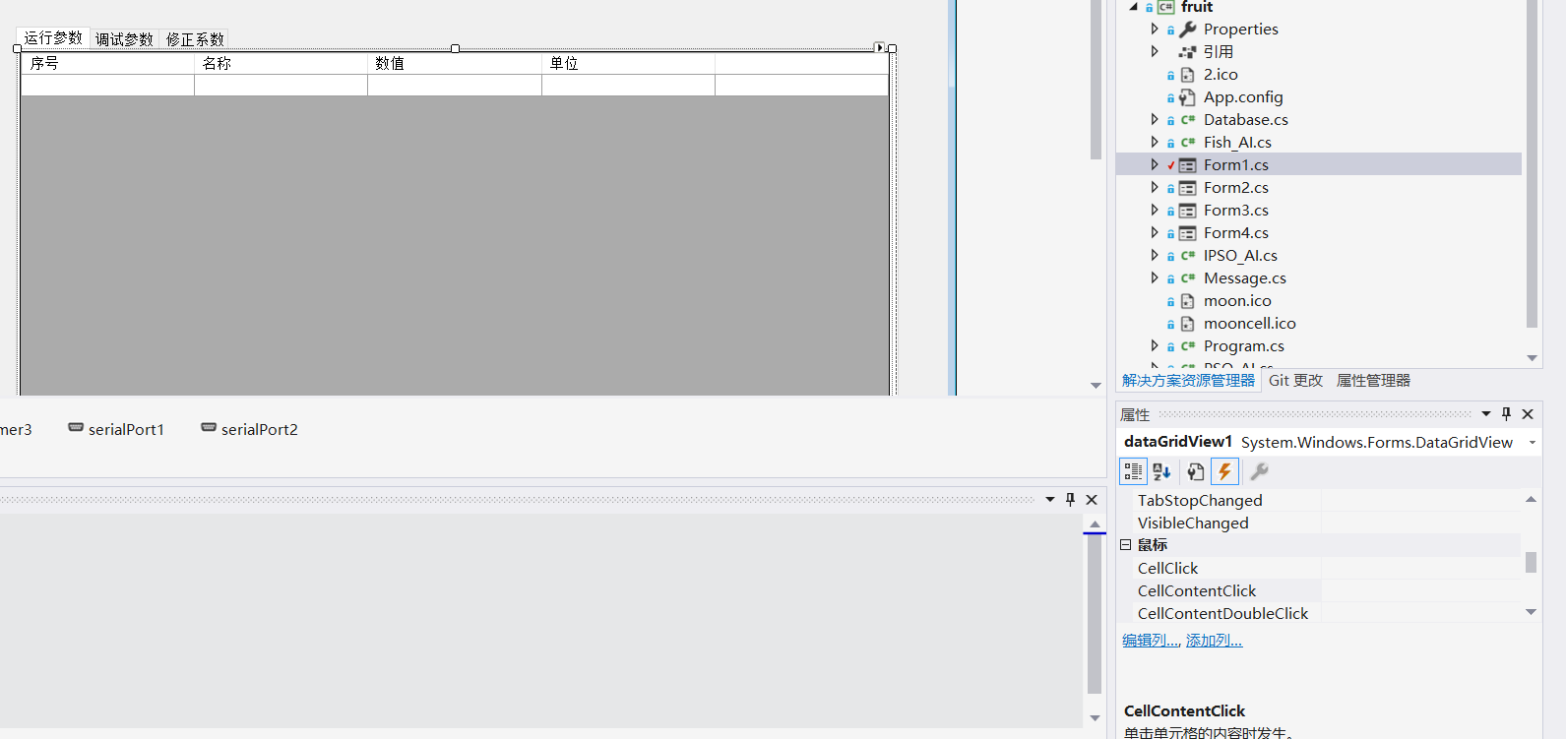Collapse the 鼠标 event category
Viewport: 1566px width, 739px height.
click(1126, 545)
